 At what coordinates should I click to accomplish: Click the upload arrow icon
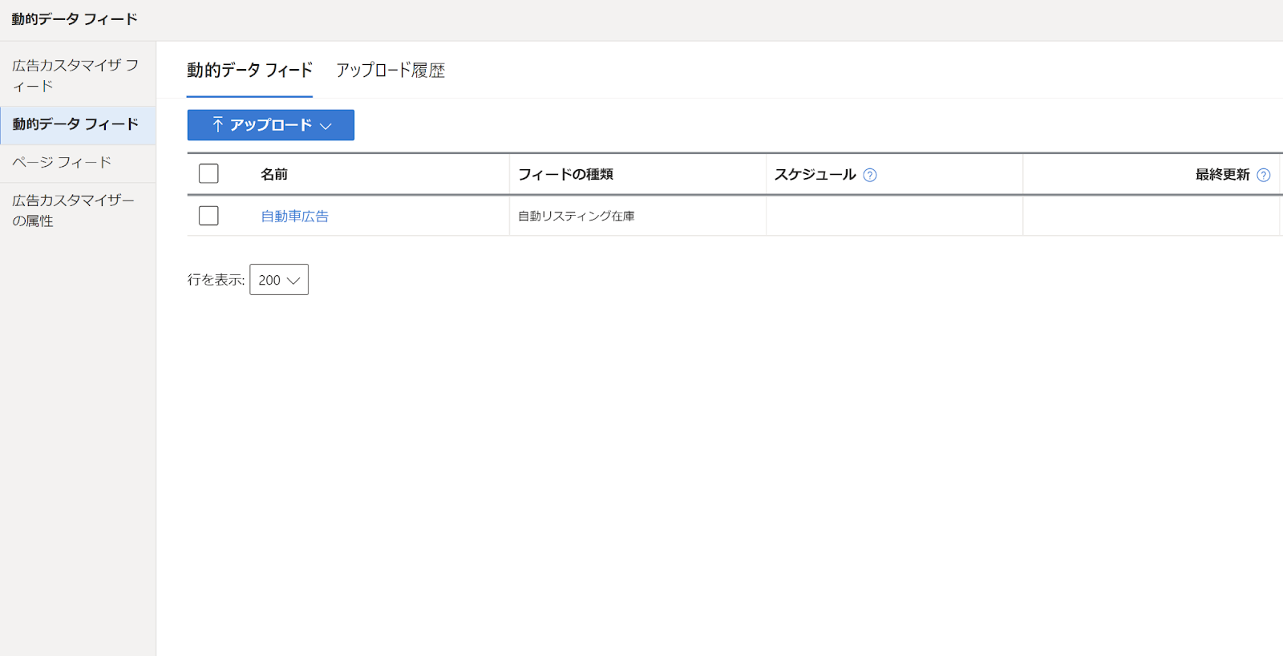pos(217,125)
